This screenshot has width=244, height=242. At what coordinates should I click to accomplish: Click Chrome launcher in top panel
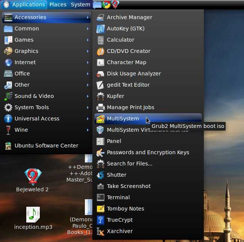coord(106,5)
